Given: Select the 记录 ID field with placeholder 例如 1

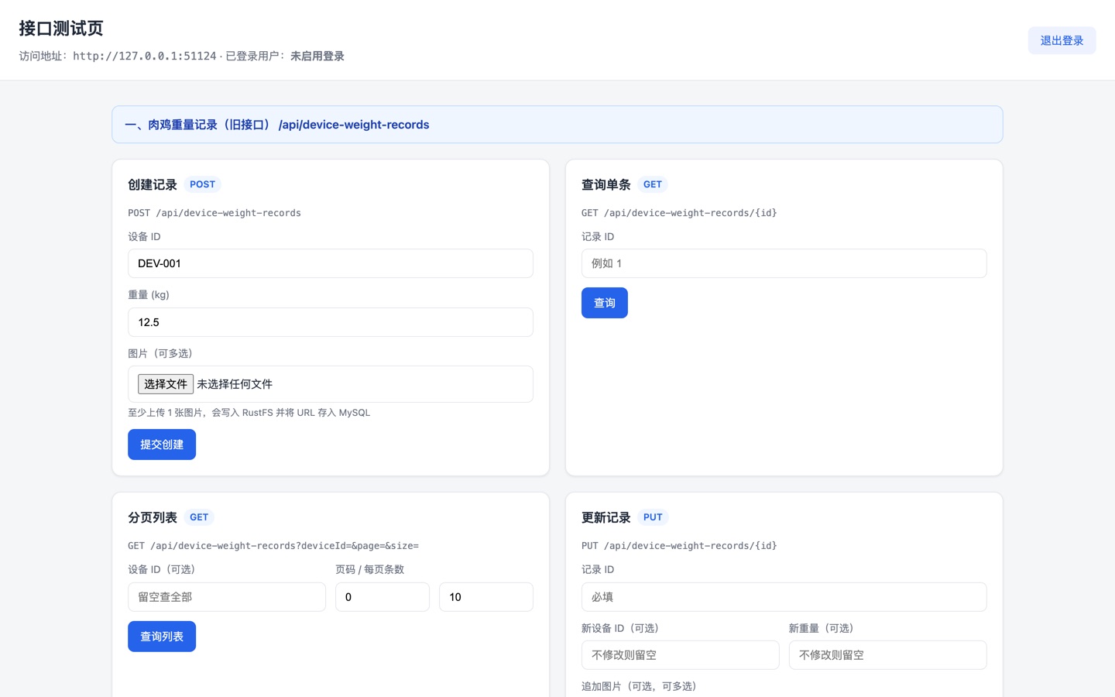Looking at the screenshot, I should (784, 263).
